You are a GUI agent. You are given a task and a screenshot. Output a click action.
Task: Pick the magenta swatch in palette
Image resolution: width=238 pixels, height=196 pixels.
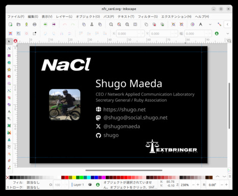[x=104, y=178]
